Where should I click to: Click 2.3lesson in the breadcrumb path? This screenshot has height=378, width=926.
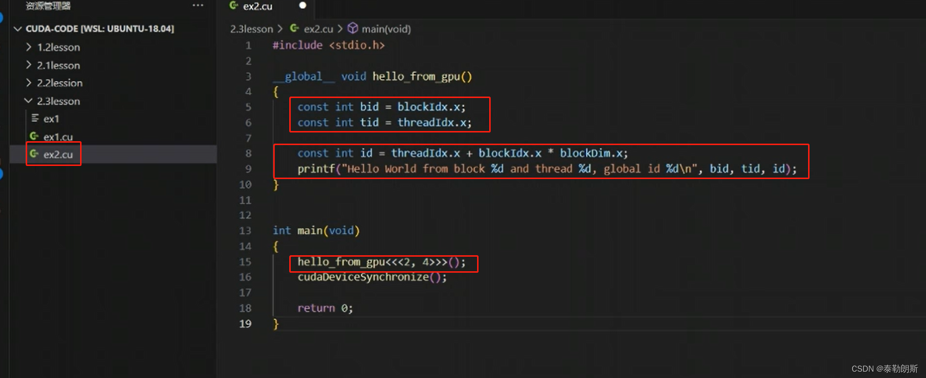click(251, 29)
